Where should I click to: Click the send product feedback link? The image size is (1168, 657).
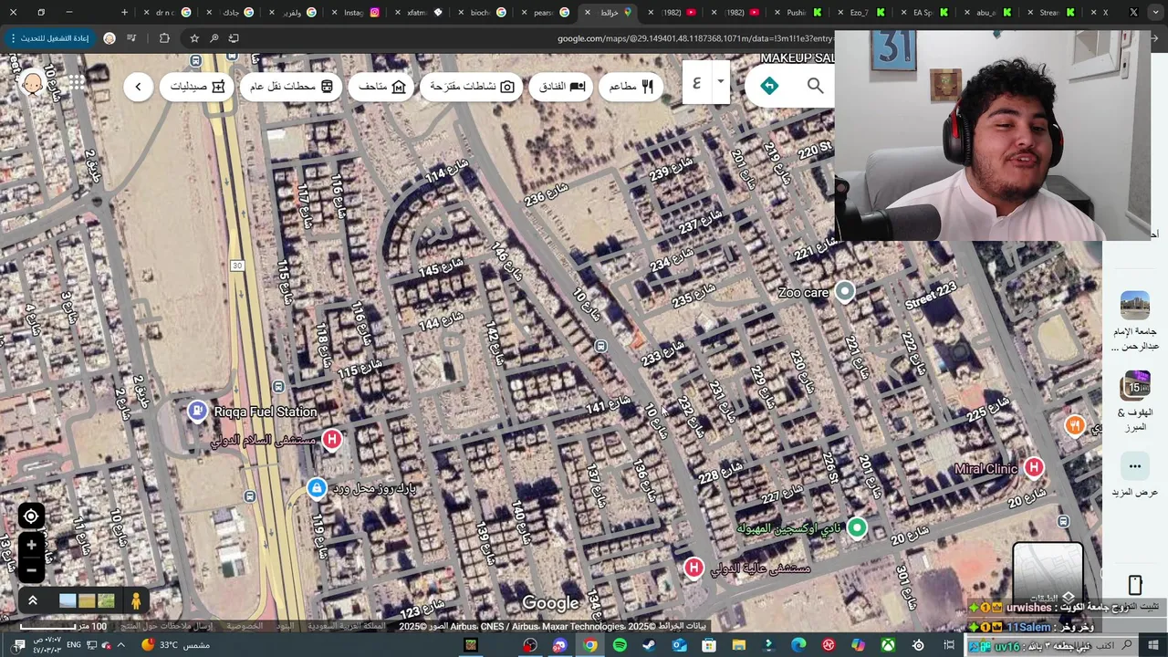[x=166, y=626]
